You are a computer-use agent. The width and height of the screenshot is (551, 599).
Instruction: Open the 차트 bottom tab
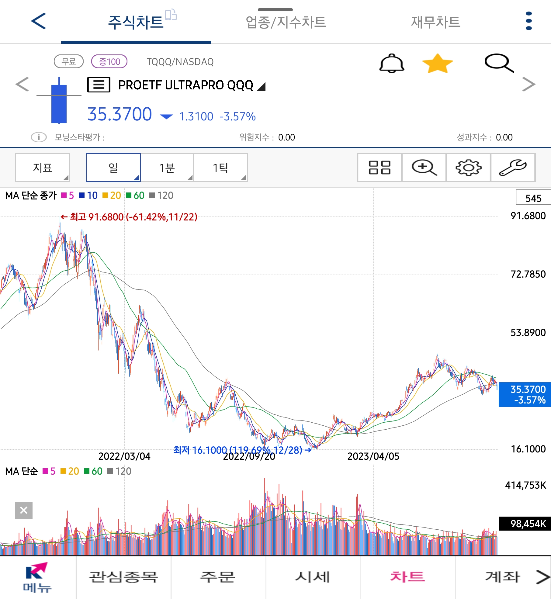tap(408, 577)
